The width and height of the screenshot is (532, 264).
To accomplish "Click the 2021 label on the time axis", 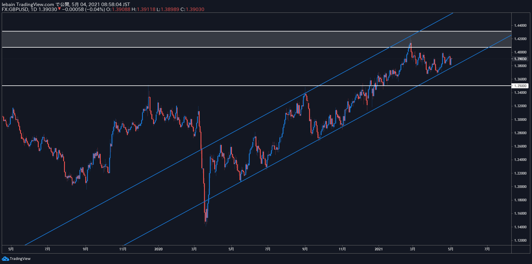I will (379, 249).
